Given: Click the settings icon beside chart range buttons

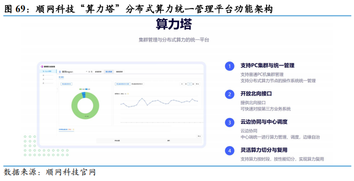Looking at the screenshot, I should click(193, 84).
